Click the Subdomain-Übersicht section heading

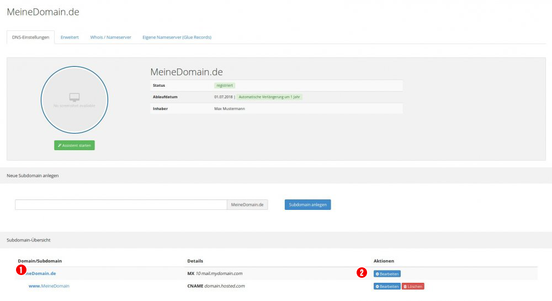[x=29, y=240]
